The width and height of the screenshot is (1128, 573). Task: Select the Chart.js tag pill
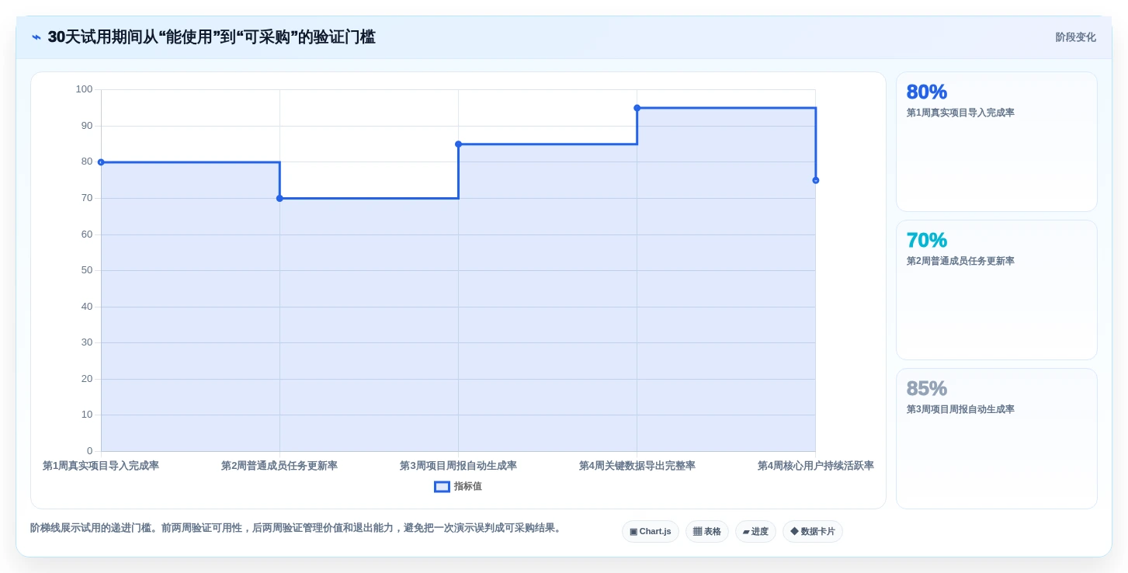[x=651, y=532]
